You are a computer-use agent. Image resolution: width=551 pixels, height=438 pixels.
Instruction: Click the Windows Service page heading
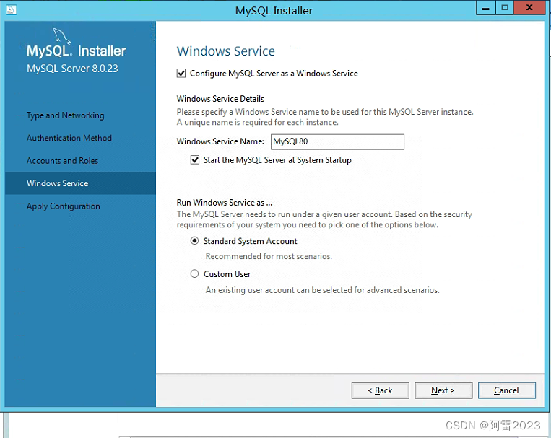(x=226, y=51)
